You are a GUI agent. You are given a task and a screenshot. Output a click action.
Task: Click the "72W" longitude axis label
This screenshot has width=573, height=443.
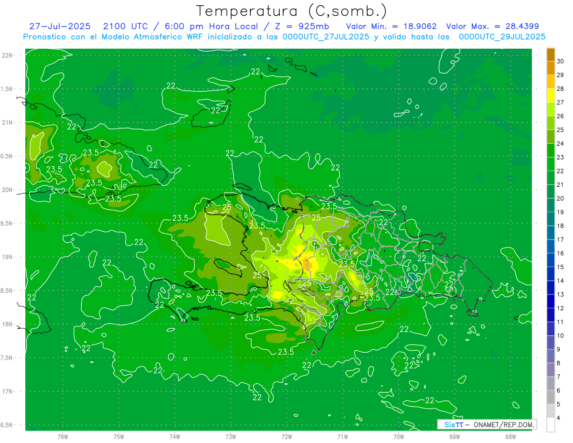point(286,437)
